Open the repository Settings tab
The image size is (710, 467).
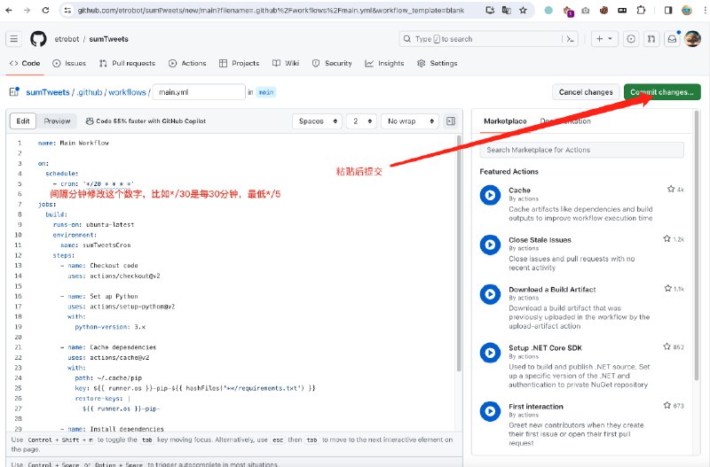438,63
